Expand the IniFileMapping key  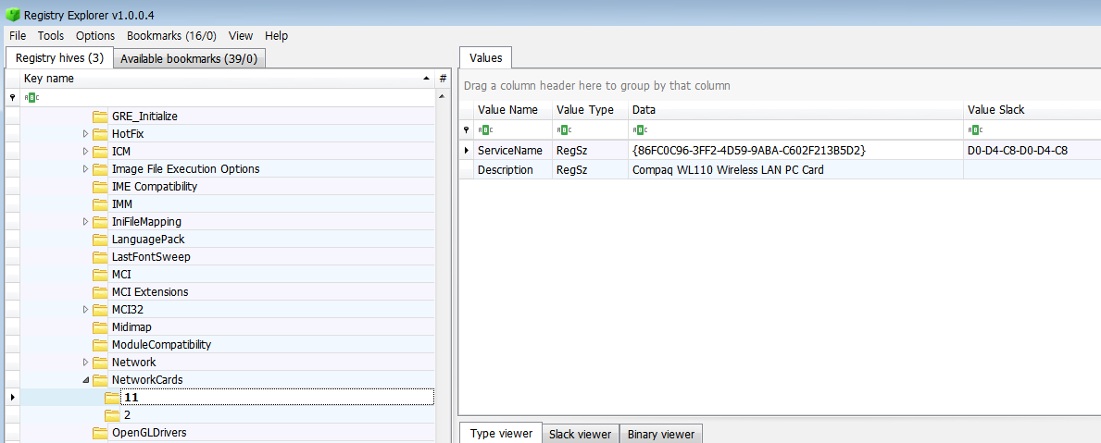click(x=86, y=222)
